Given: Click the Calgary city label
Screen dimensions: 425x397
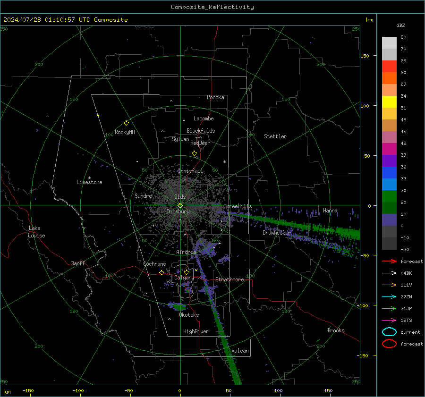Looking at the screenshot, I should tap(184, 278).
